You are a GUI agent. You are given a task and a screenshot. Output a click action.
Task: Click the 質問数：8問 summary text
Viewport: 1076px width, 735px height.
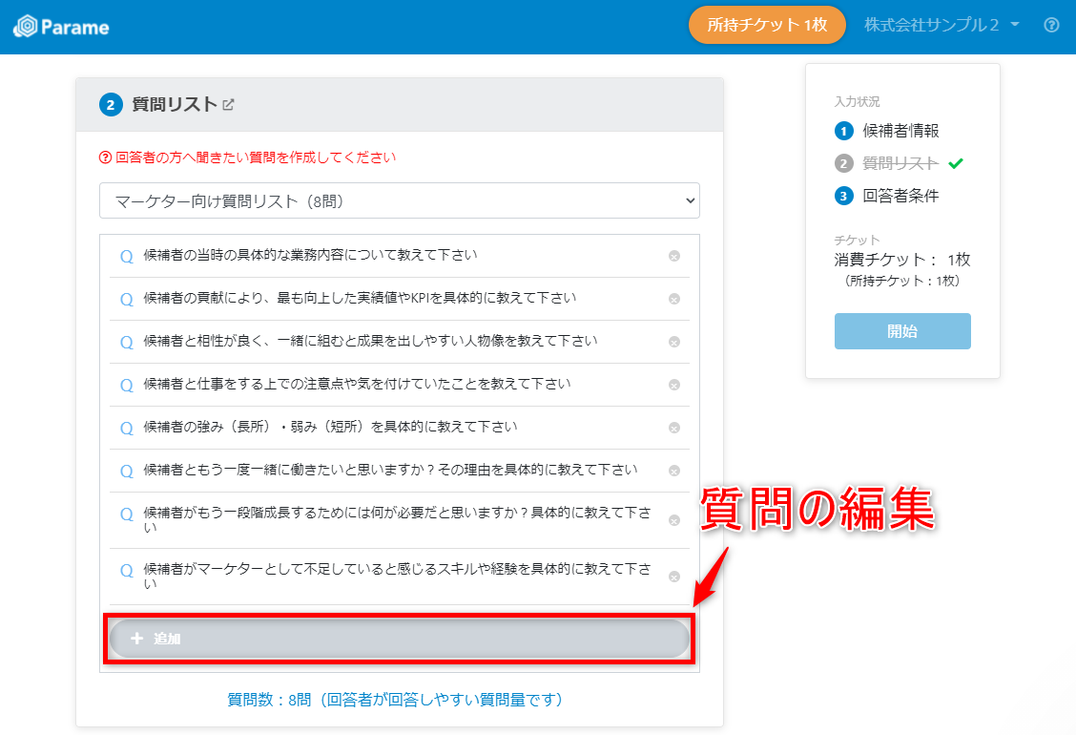point(395,700)
